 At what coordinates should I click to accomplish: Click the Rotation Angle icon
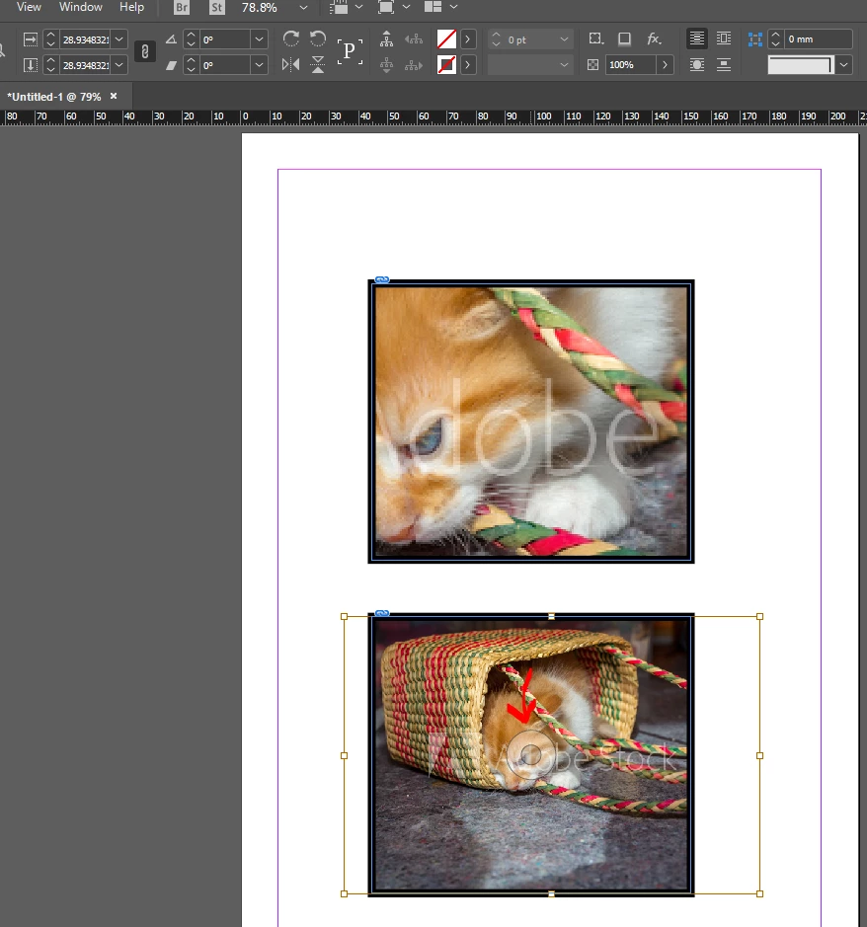pyautogui.click(x=171, y=39)
